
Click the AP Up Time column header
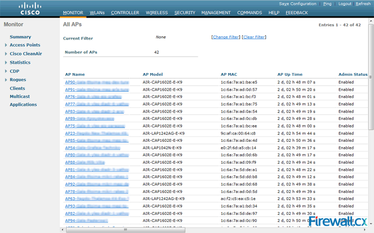click(290, 75)
